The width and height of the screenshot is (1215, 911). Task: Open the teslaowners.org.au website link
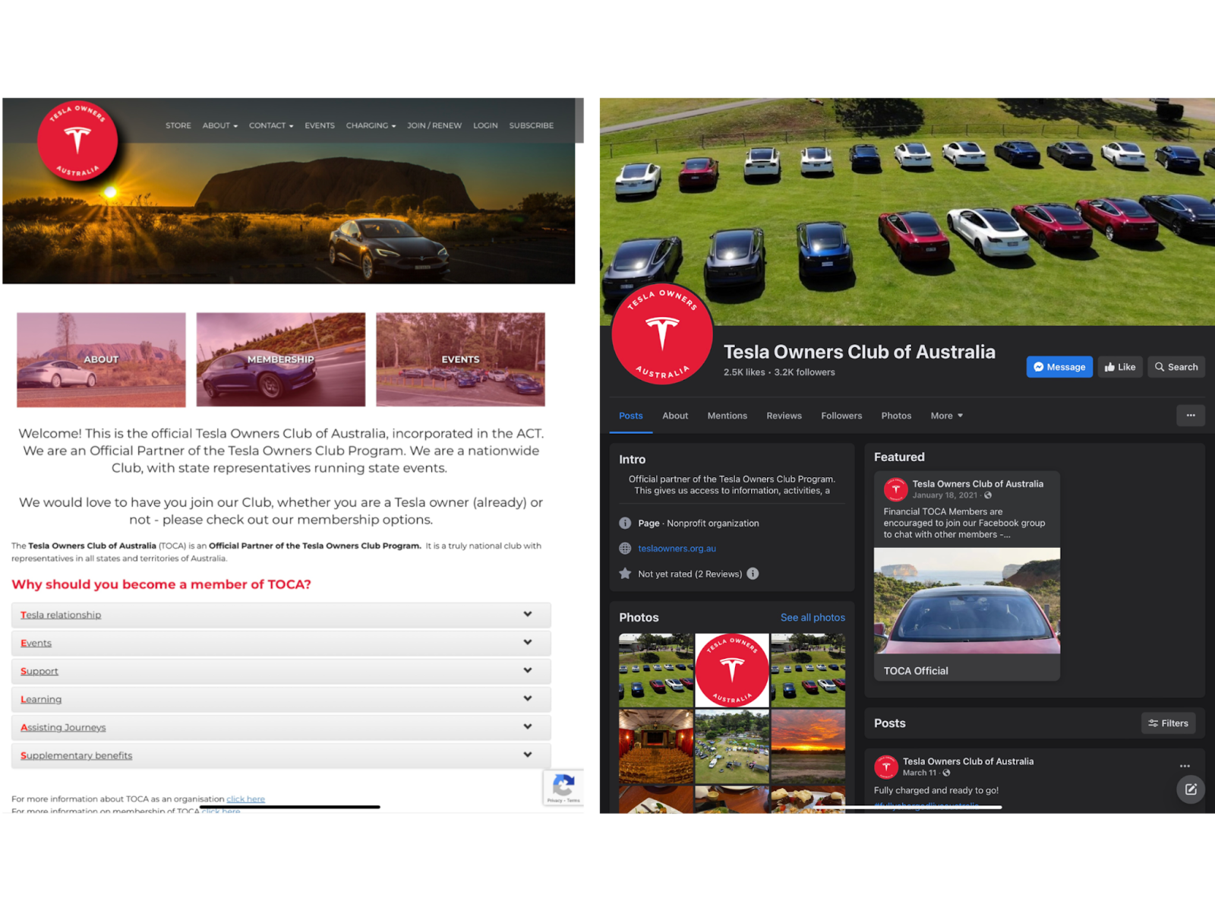tap(677, 549)
